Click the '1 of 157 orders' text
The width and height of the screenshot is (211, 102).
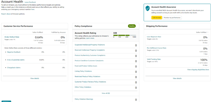(x=38, y=40)
